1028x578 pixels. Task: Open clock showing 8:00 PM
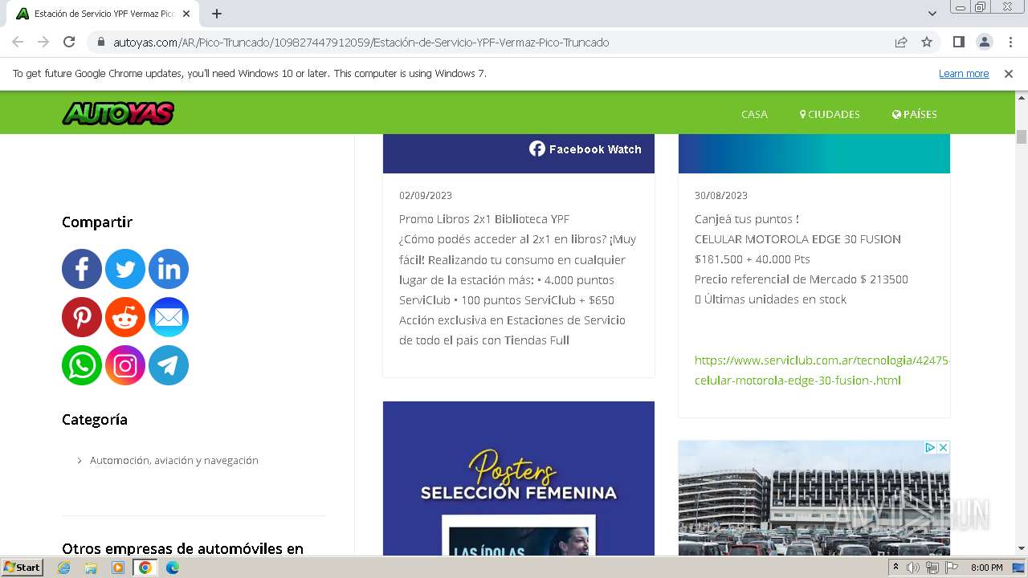[x=987, y=568]
